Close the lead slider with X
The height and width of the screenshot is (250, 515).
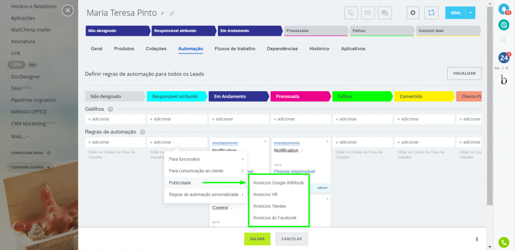tap(67, 11)
